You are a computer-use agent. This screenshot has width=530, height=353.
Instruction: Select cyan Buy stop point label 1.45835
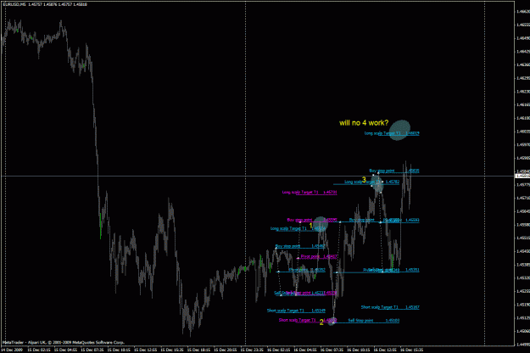(394, 171)
